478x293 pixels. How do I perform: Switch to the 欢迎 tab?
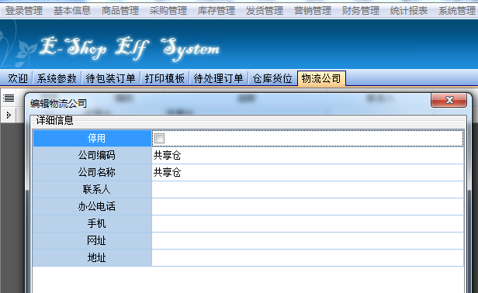click(17, 78)
